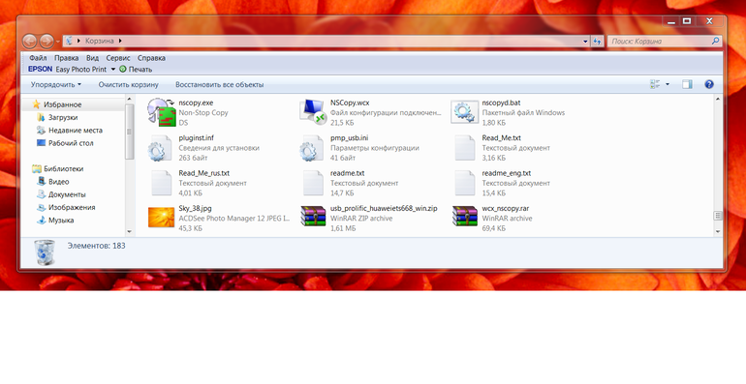Open Изображения library in sidebar
The width and height of the screenshot is (746, 384).
coord(72,207)
